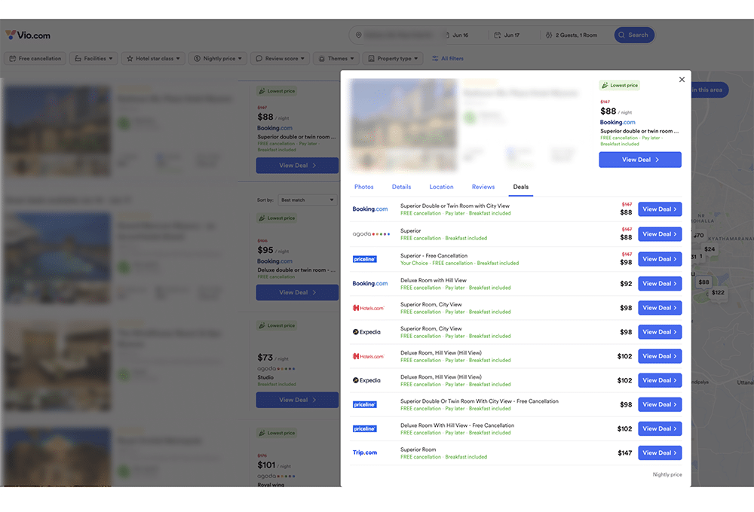Select the Jun 17 check-out date

(507, 35)
